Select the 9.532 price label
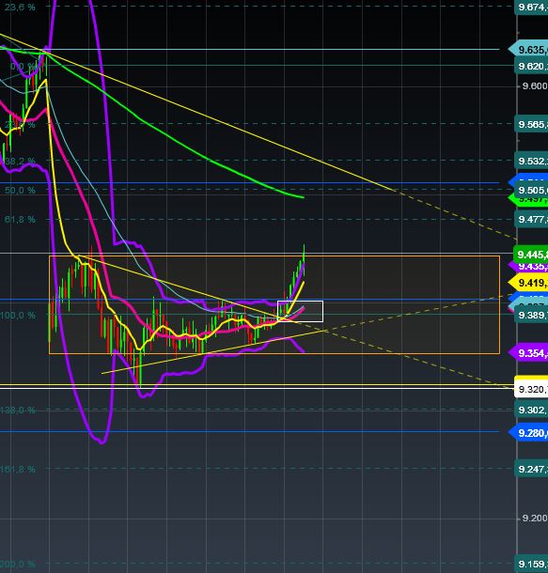 (x=531, y=161)
